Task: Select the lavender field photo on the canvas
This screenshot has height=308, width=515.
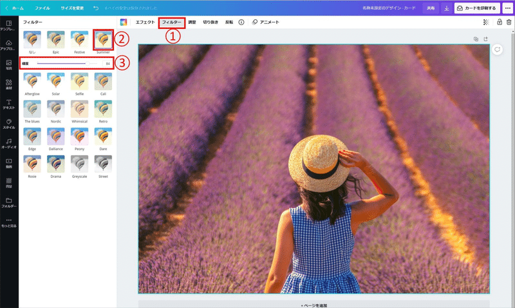Action: pos(314,169)
